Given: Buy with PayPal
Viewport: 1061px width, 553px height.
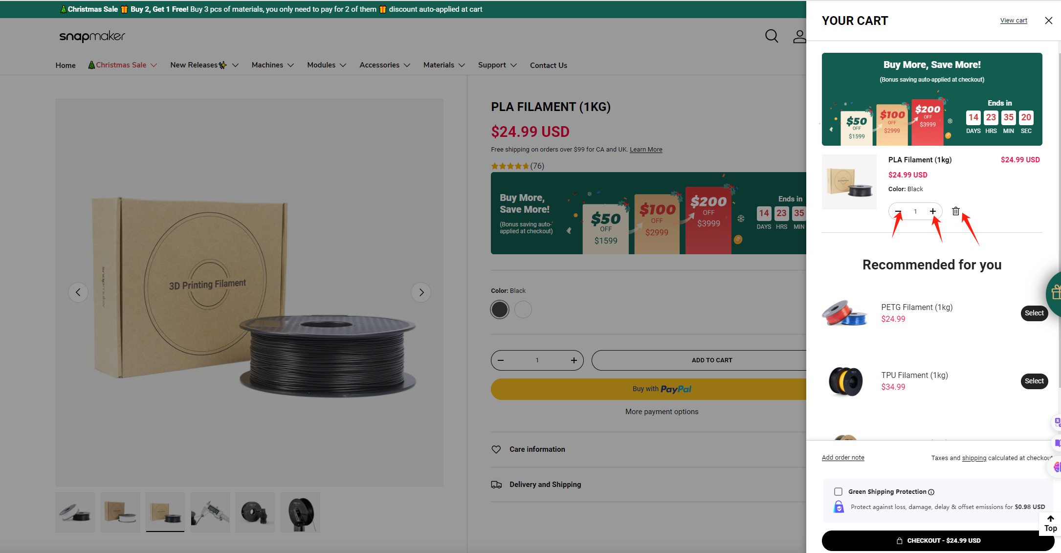Looking at the screenshot, I should pos(649,389).
